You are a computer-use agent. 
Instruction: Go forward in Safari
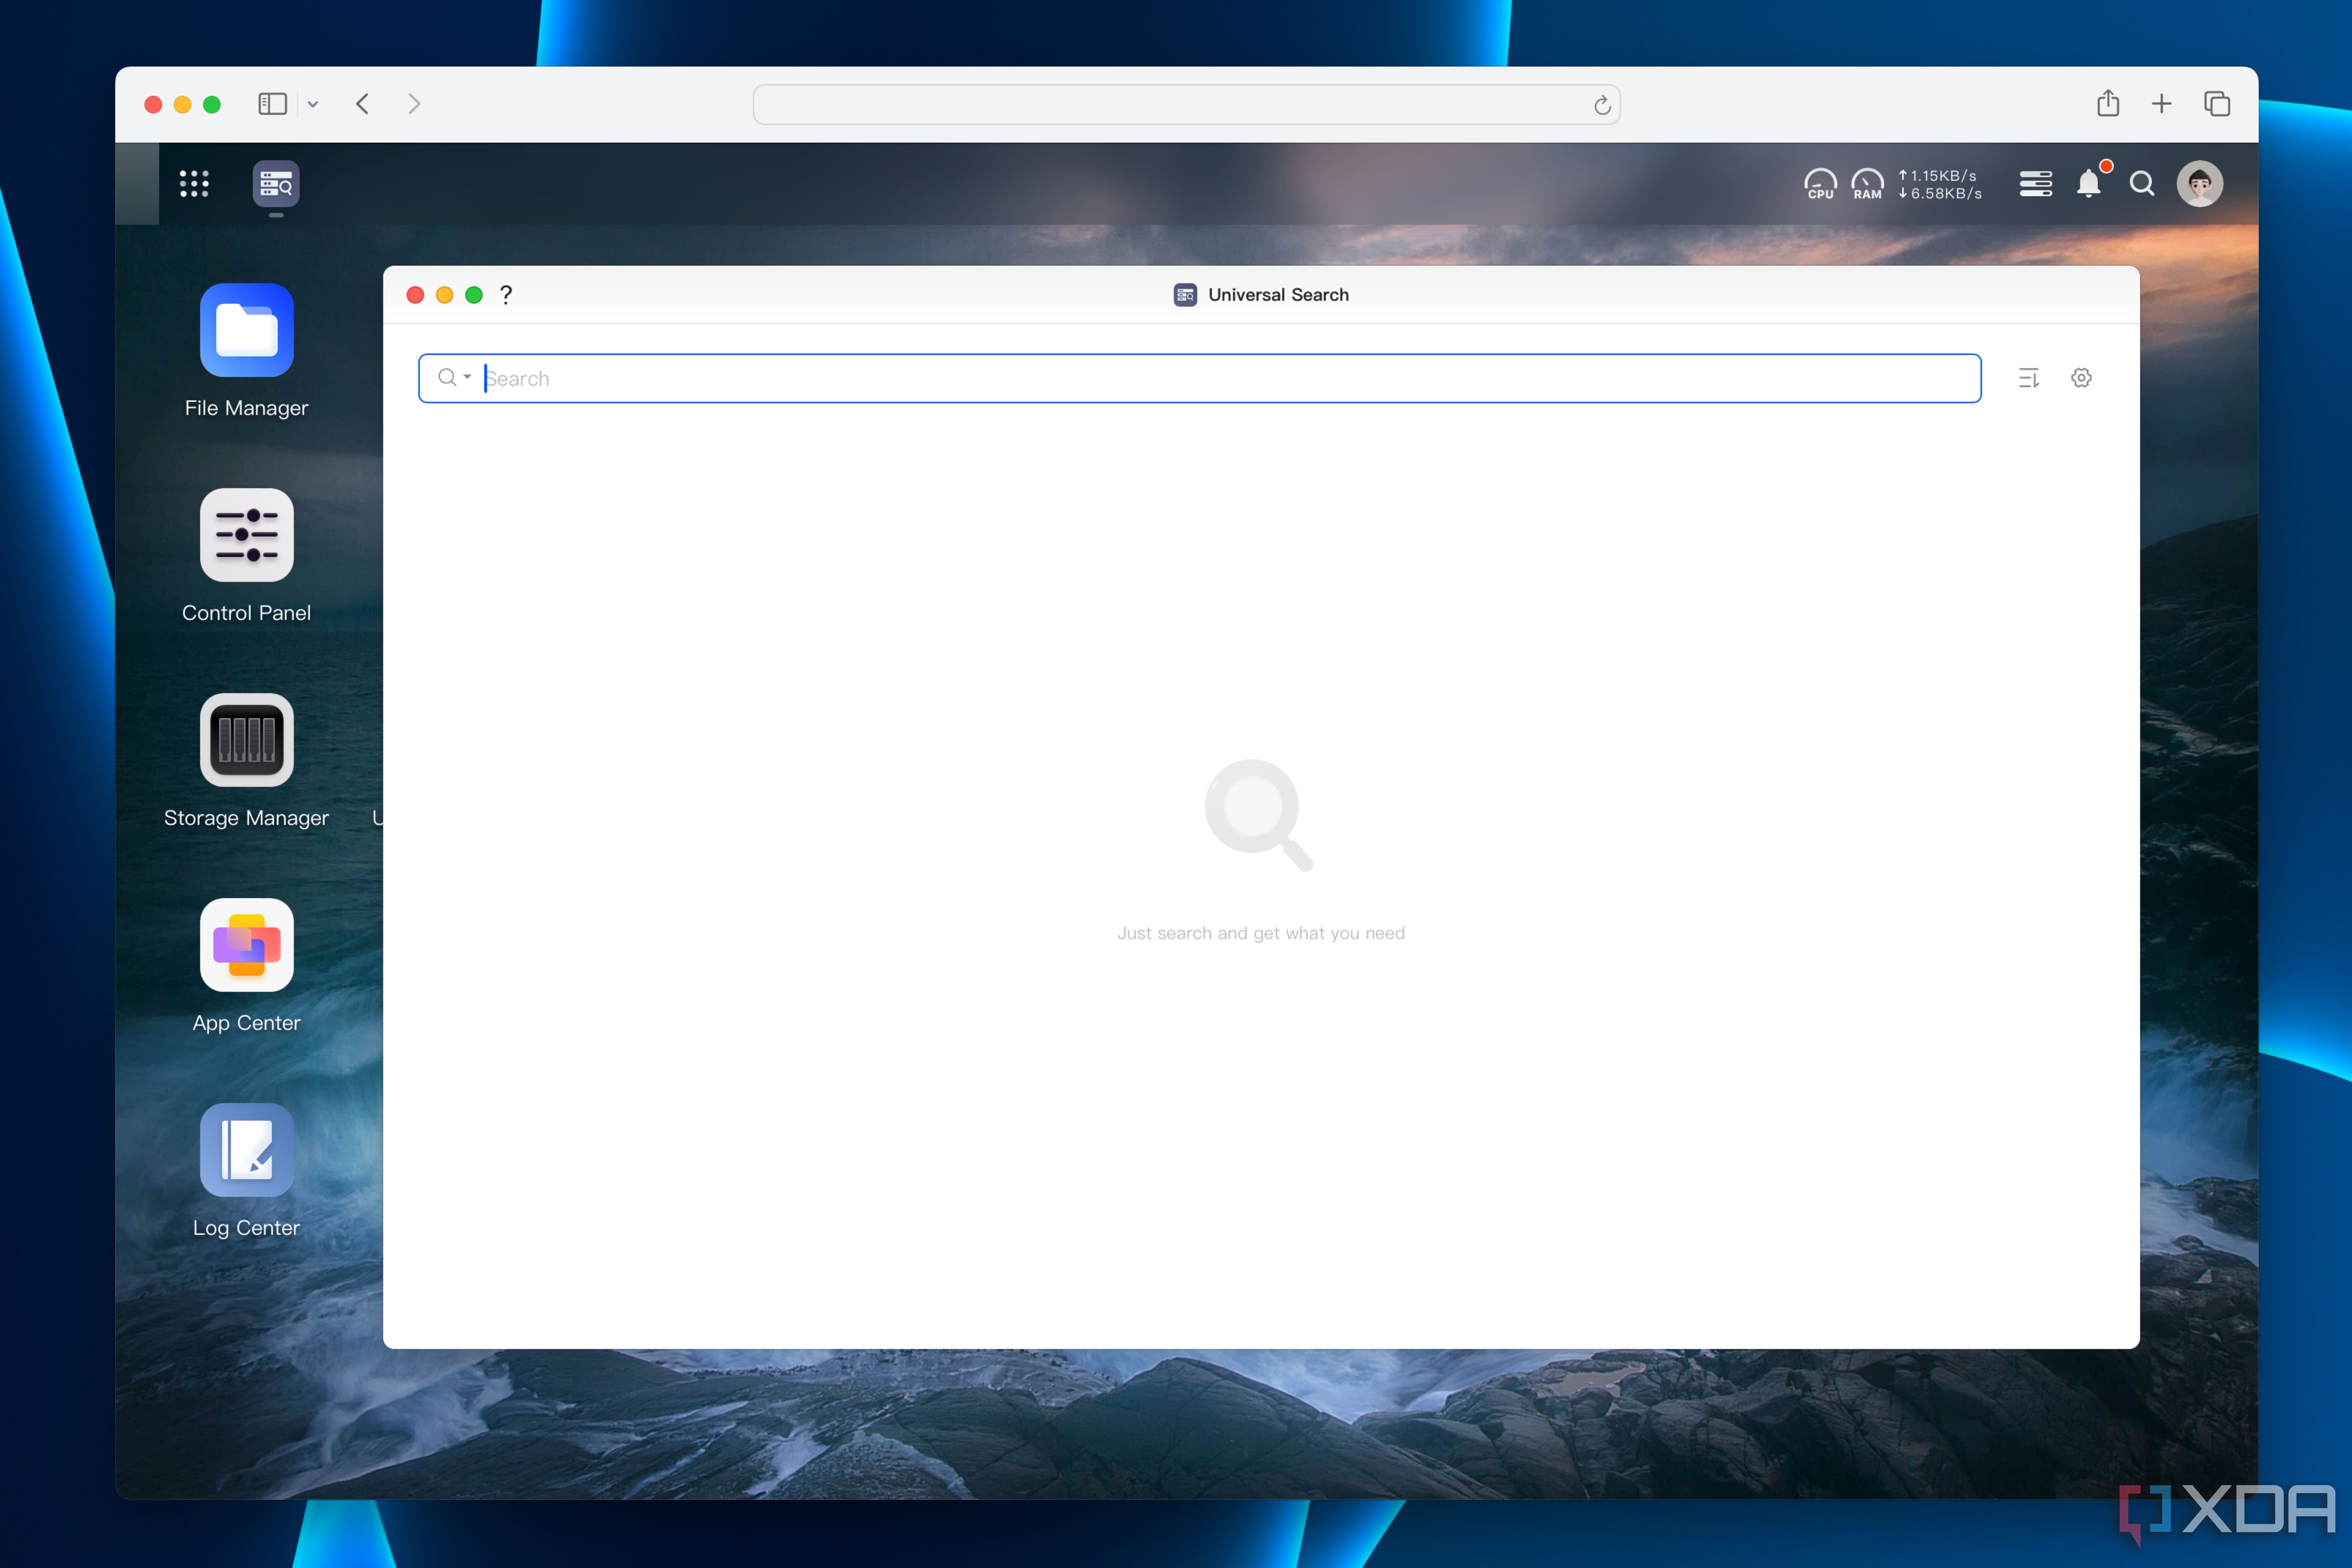[x=414, y=104]
